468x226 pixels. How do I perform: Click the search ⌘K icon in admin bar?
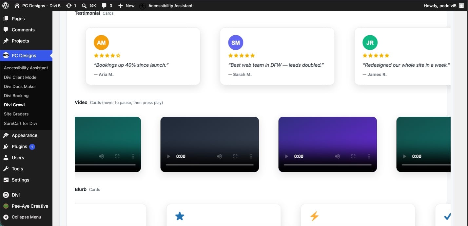click(x=88, y=6)
